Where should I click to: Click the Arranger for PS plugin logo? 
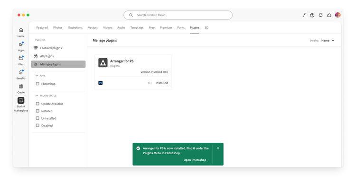pyautogui.click(x=103, y=63)
